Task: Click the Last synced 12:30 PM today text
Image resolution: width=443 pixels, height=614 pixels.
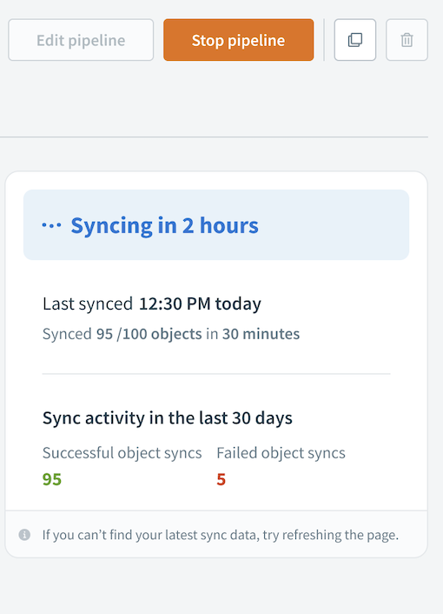Action: click(152, 304)
